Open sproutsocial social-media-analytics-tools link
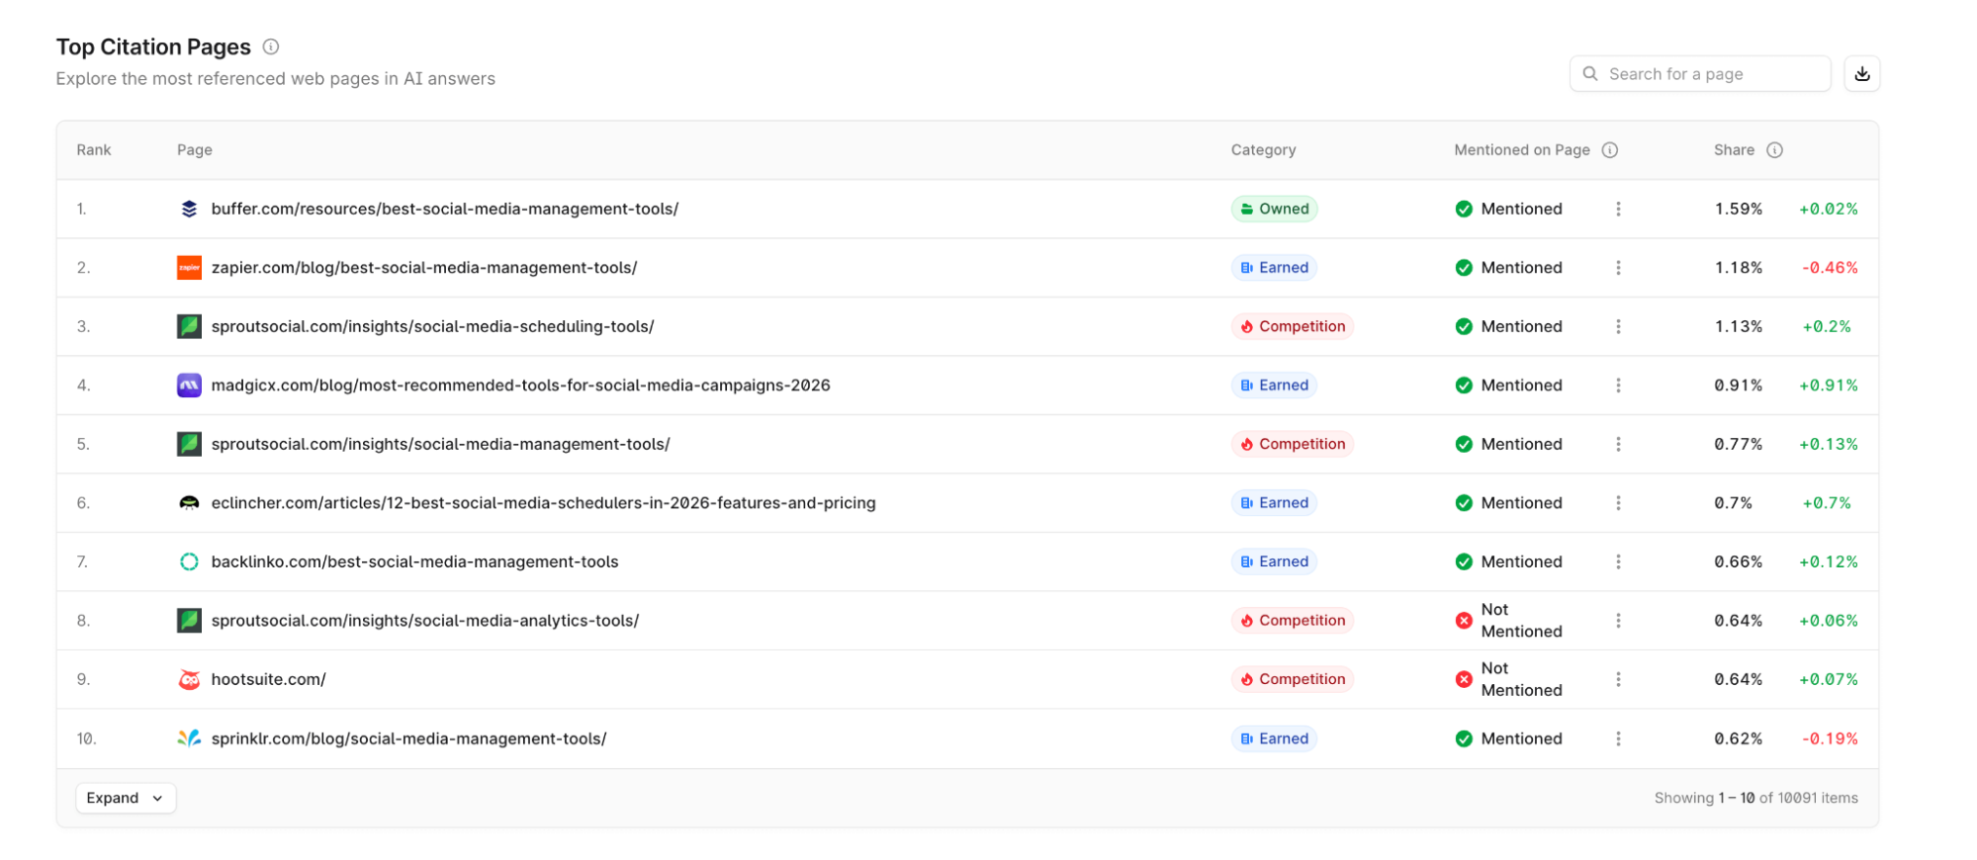1977x860 pixels. click(425, 621)
